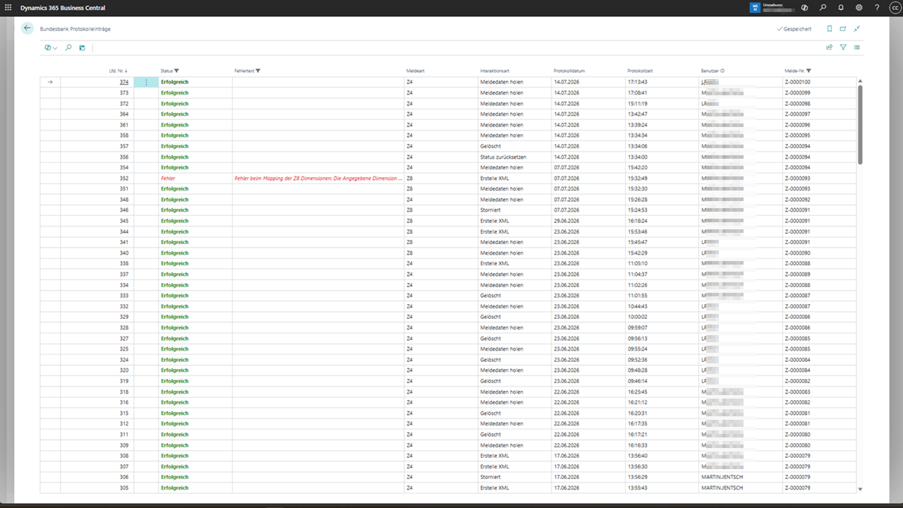The width and height of the screenshot is (903, 508).
Task: Go back using the back arrow
Action: 28,28
